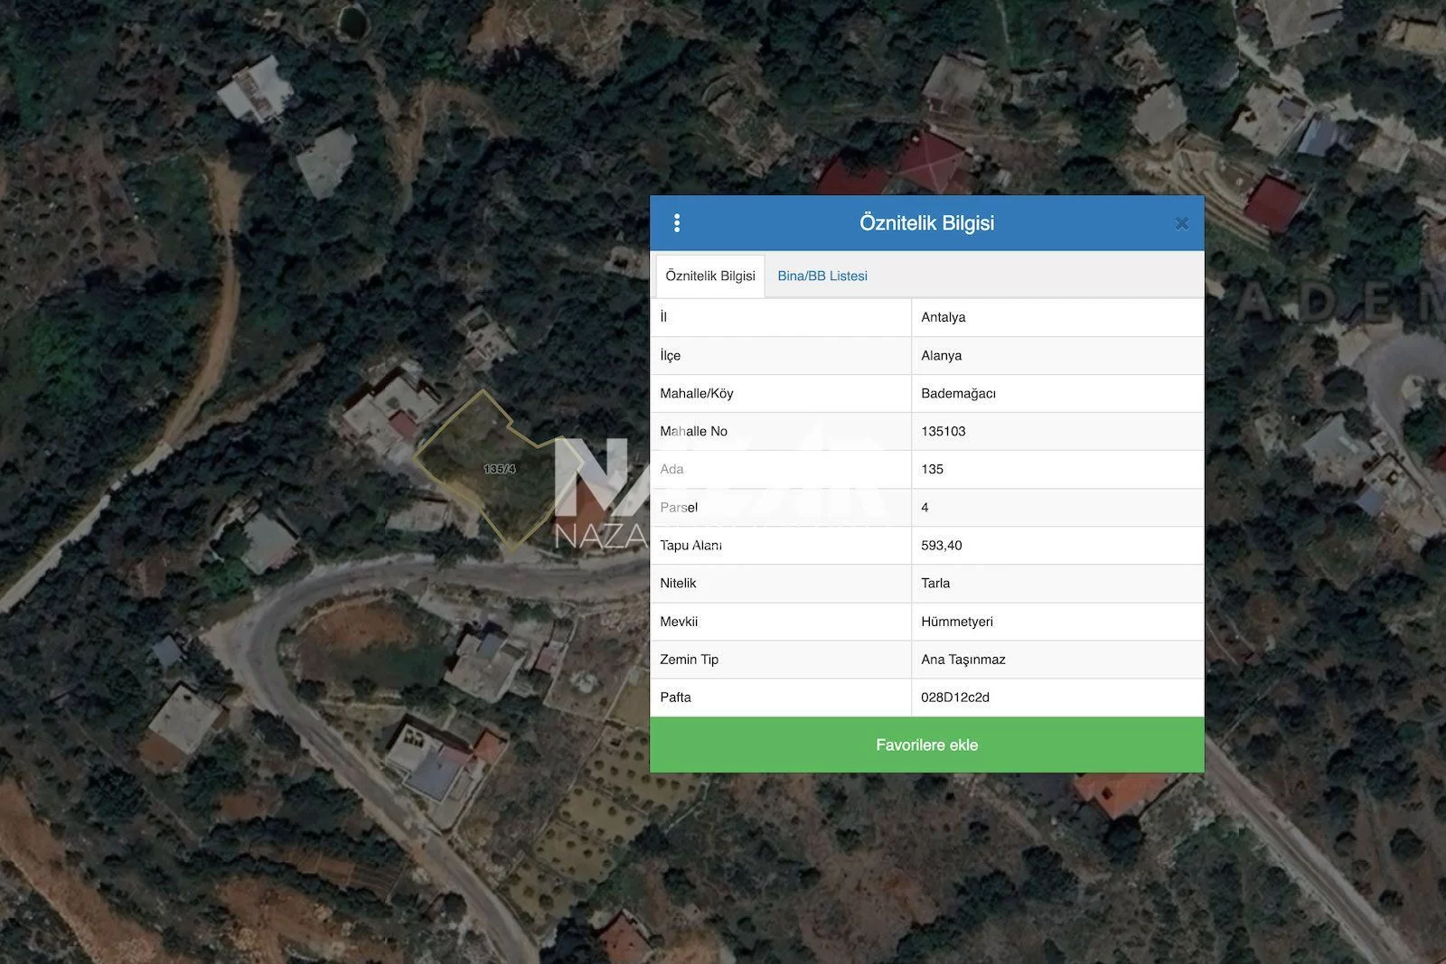Select the Alanya district value

941,355
